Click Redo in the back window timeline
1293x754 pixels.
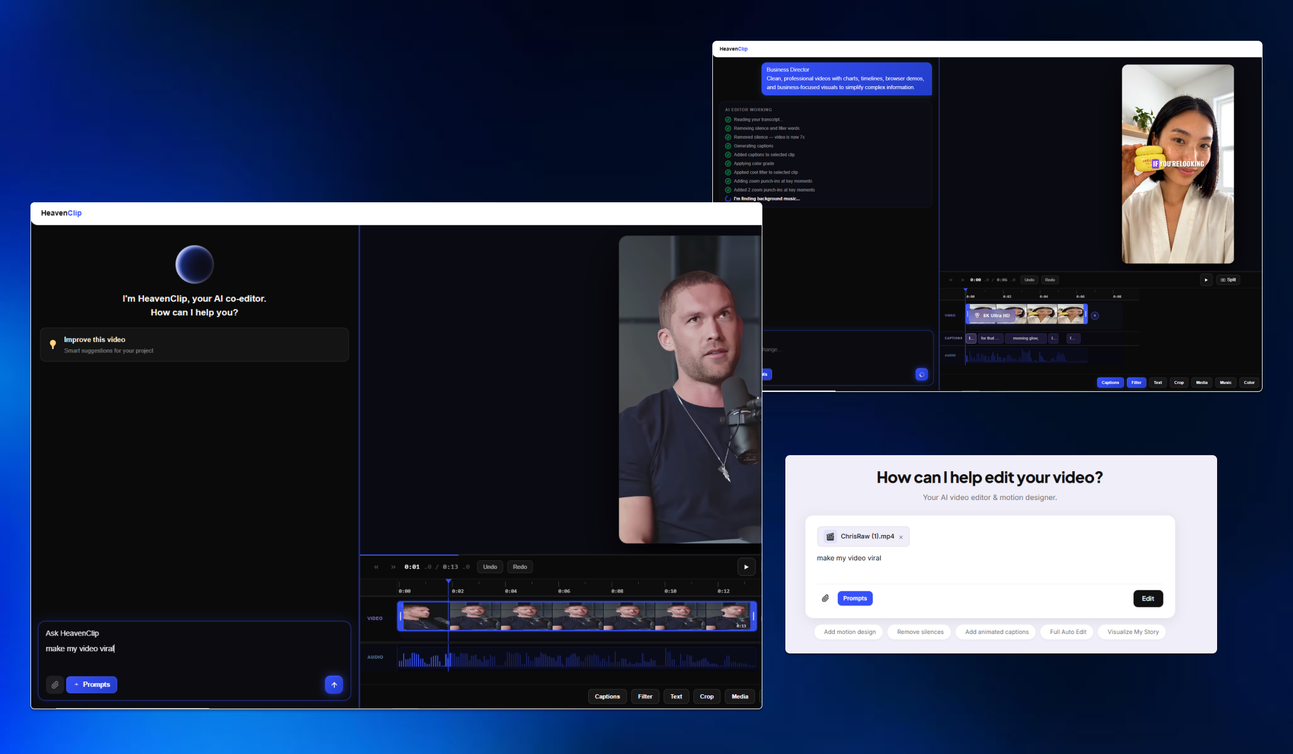click(x=1050, y=280)
